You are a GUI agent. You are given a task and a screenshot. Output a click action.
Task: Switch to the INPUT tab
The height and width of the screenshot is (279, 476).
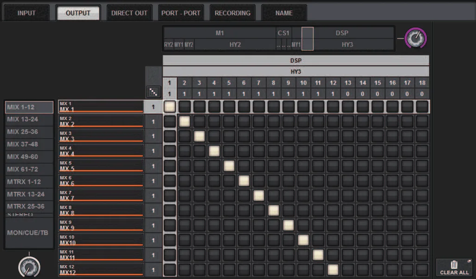point(26,13)
